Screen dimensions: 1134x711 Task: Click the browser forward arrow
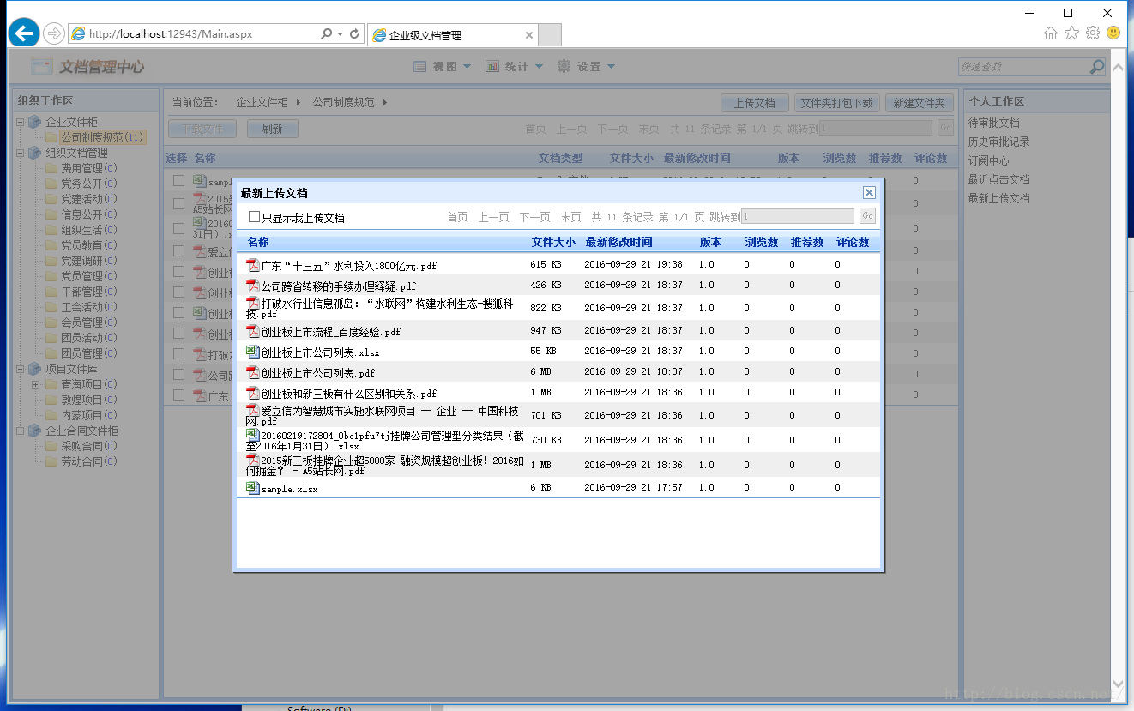coord(53,33)
